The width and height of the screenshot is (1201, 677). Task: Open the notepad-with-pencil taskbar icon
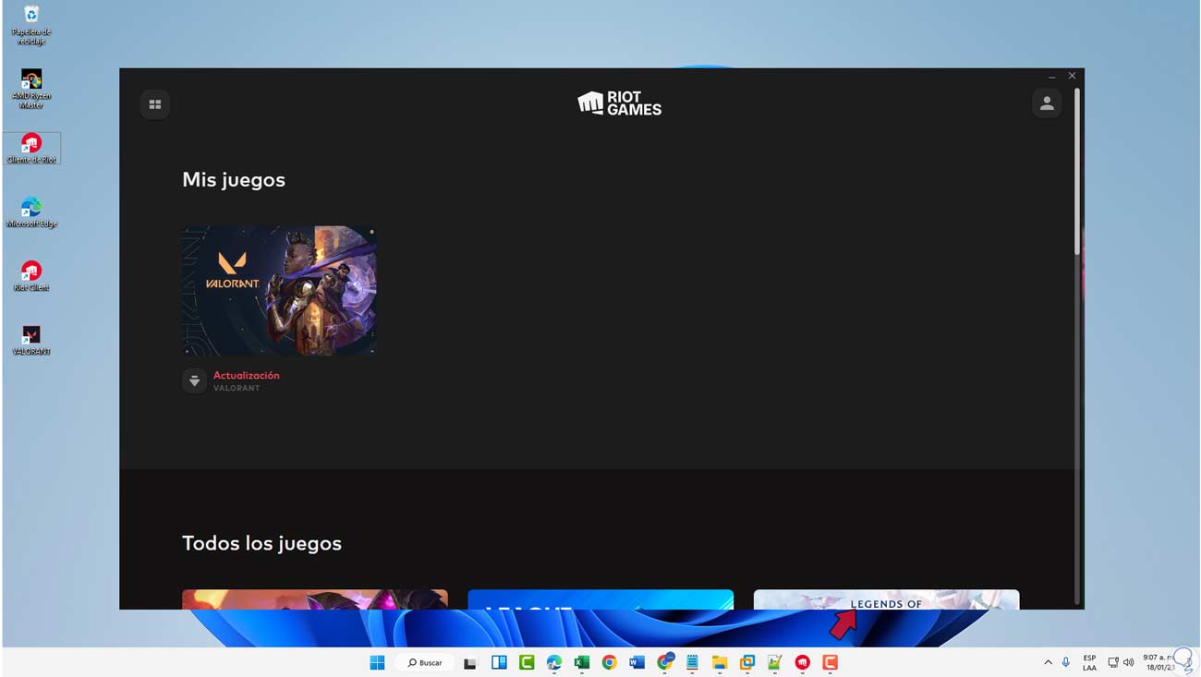775,662
